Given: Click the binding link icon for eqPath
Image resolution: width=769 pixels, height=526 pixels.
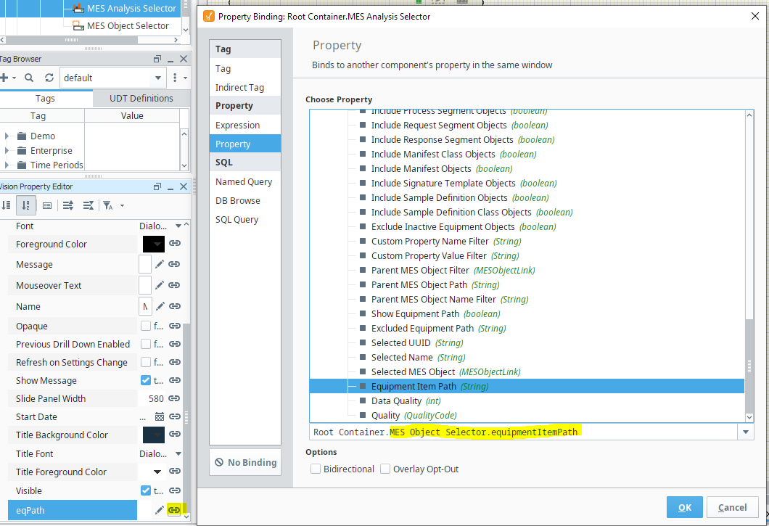Looking at the screenshot, I should click(174, 510).
